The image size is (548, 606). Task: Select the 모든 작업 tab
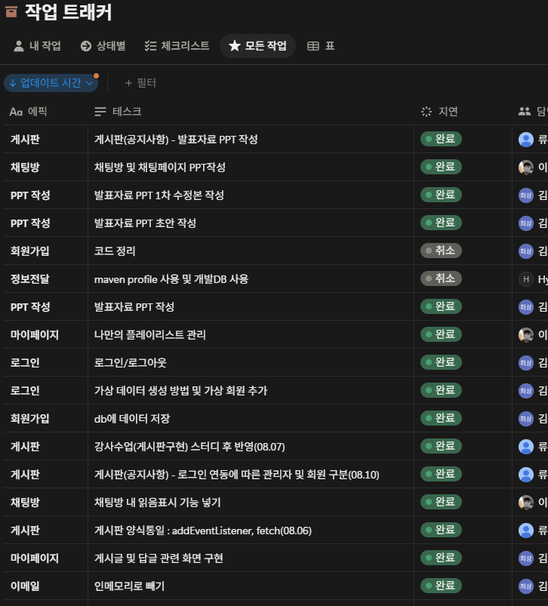click(257, 46)
